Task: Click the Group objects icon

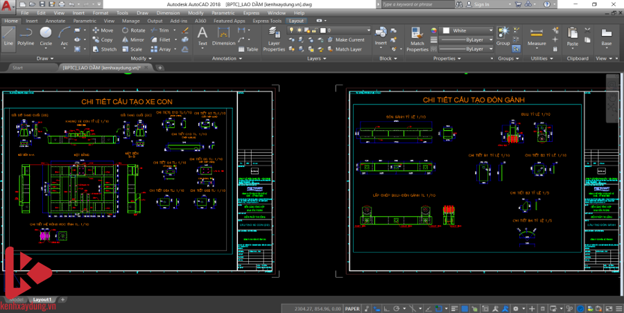Action: 503,36
